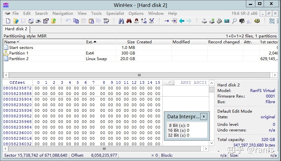Screen dimensions: 281x161
Task: Click the inner document restore button
Action: point(269,13)
